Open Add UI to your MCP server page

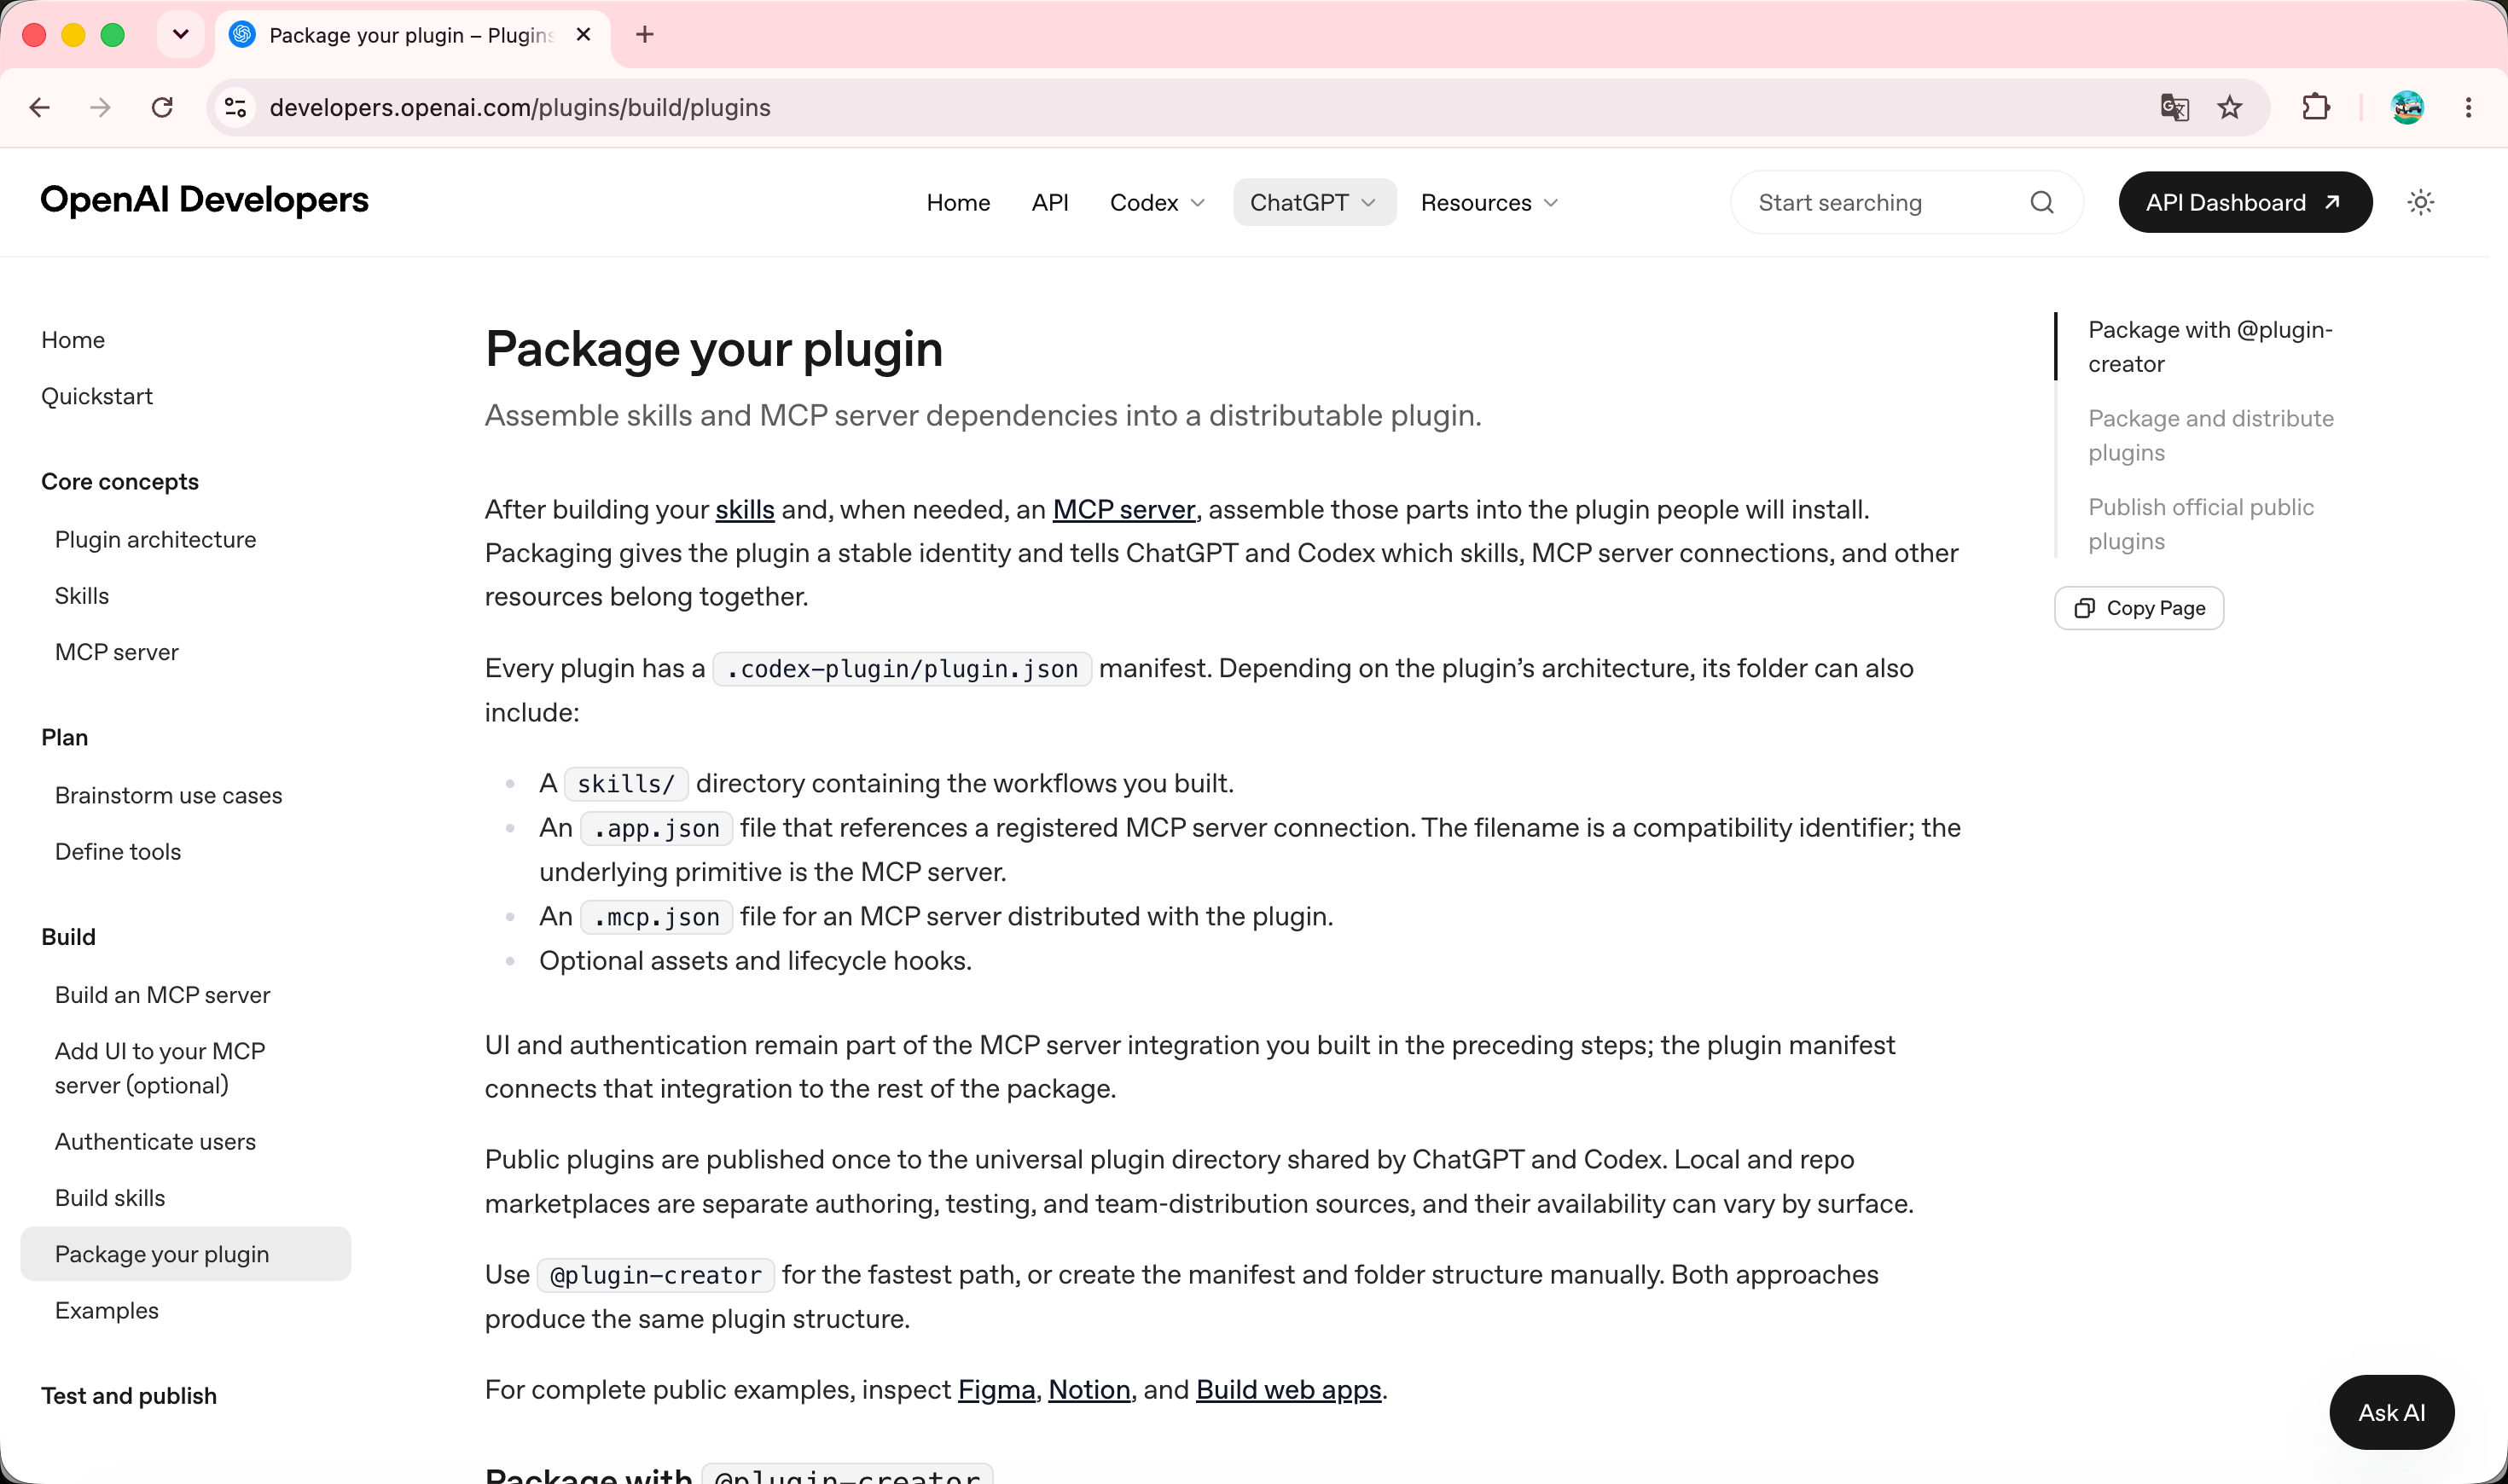(x=160, y=1068)
